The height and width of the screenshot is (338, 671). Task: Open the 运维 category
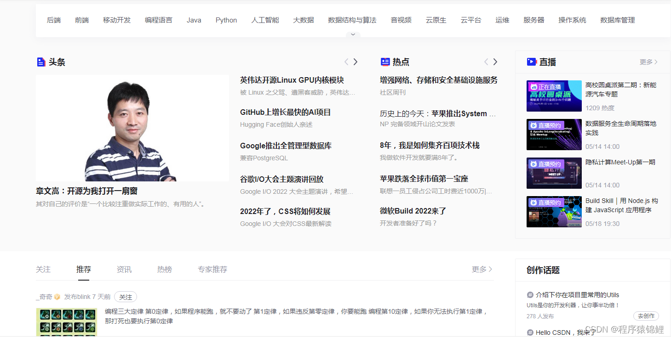pyautogui.click(x=502, y=20)
